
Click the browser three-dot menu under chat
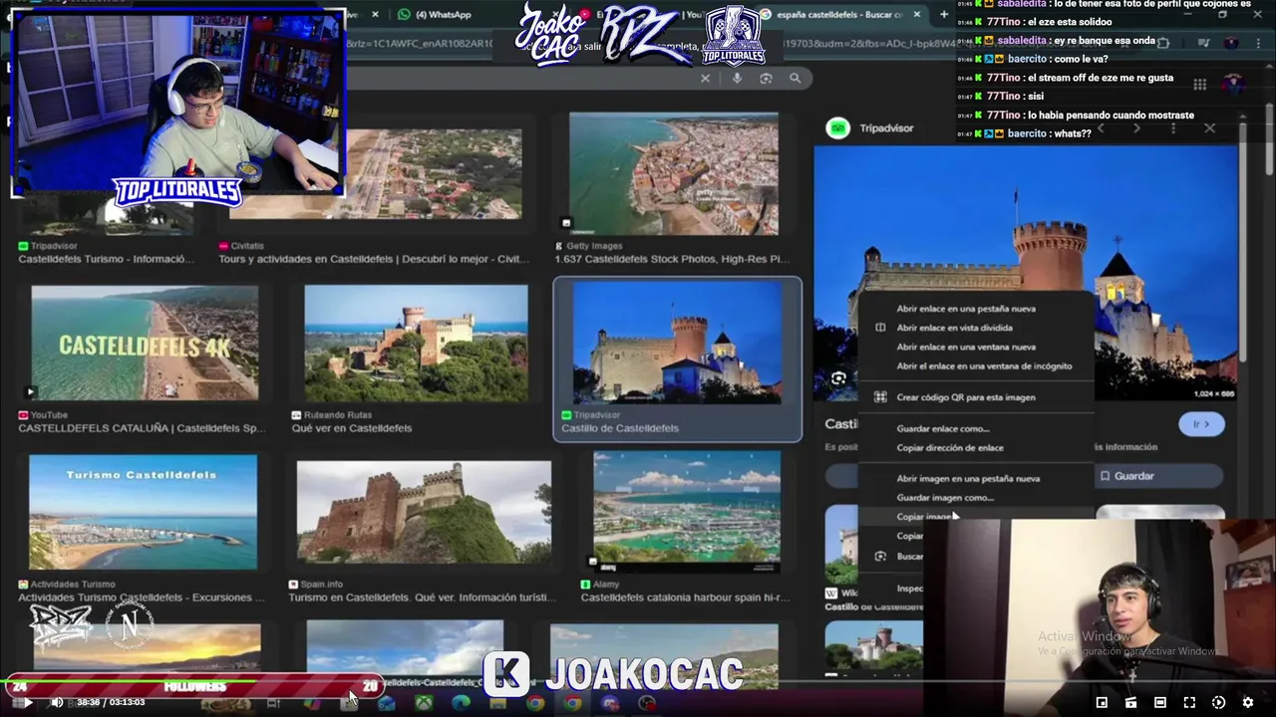pyautogui.click(x=1259, y=42)
